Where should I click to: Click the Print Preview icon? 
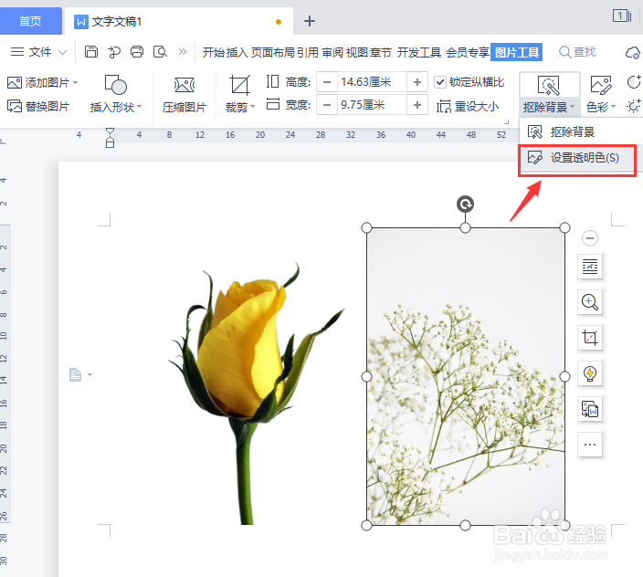point(160,52)
